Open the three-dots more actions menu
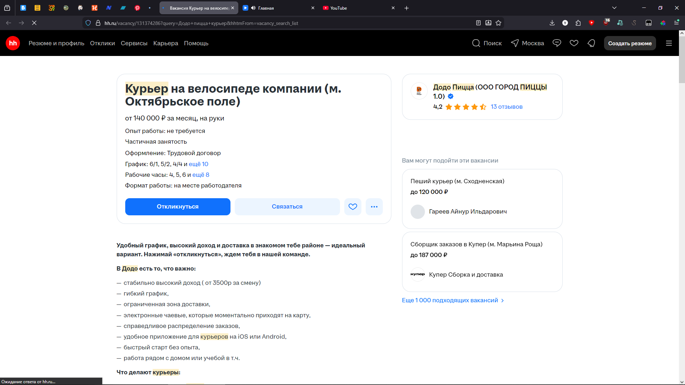The image size is (685, 385). (374, 207)
